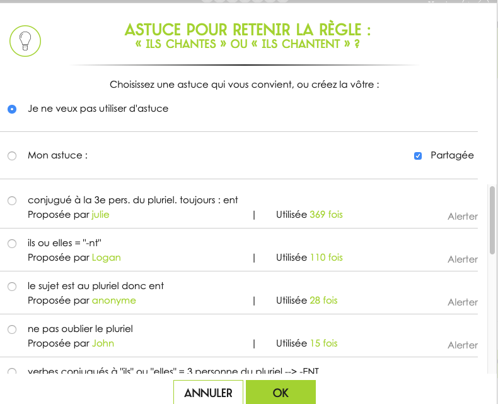This screenshot has height=404, width=498.
Task: Click author name julie
Action: point(100,215)
